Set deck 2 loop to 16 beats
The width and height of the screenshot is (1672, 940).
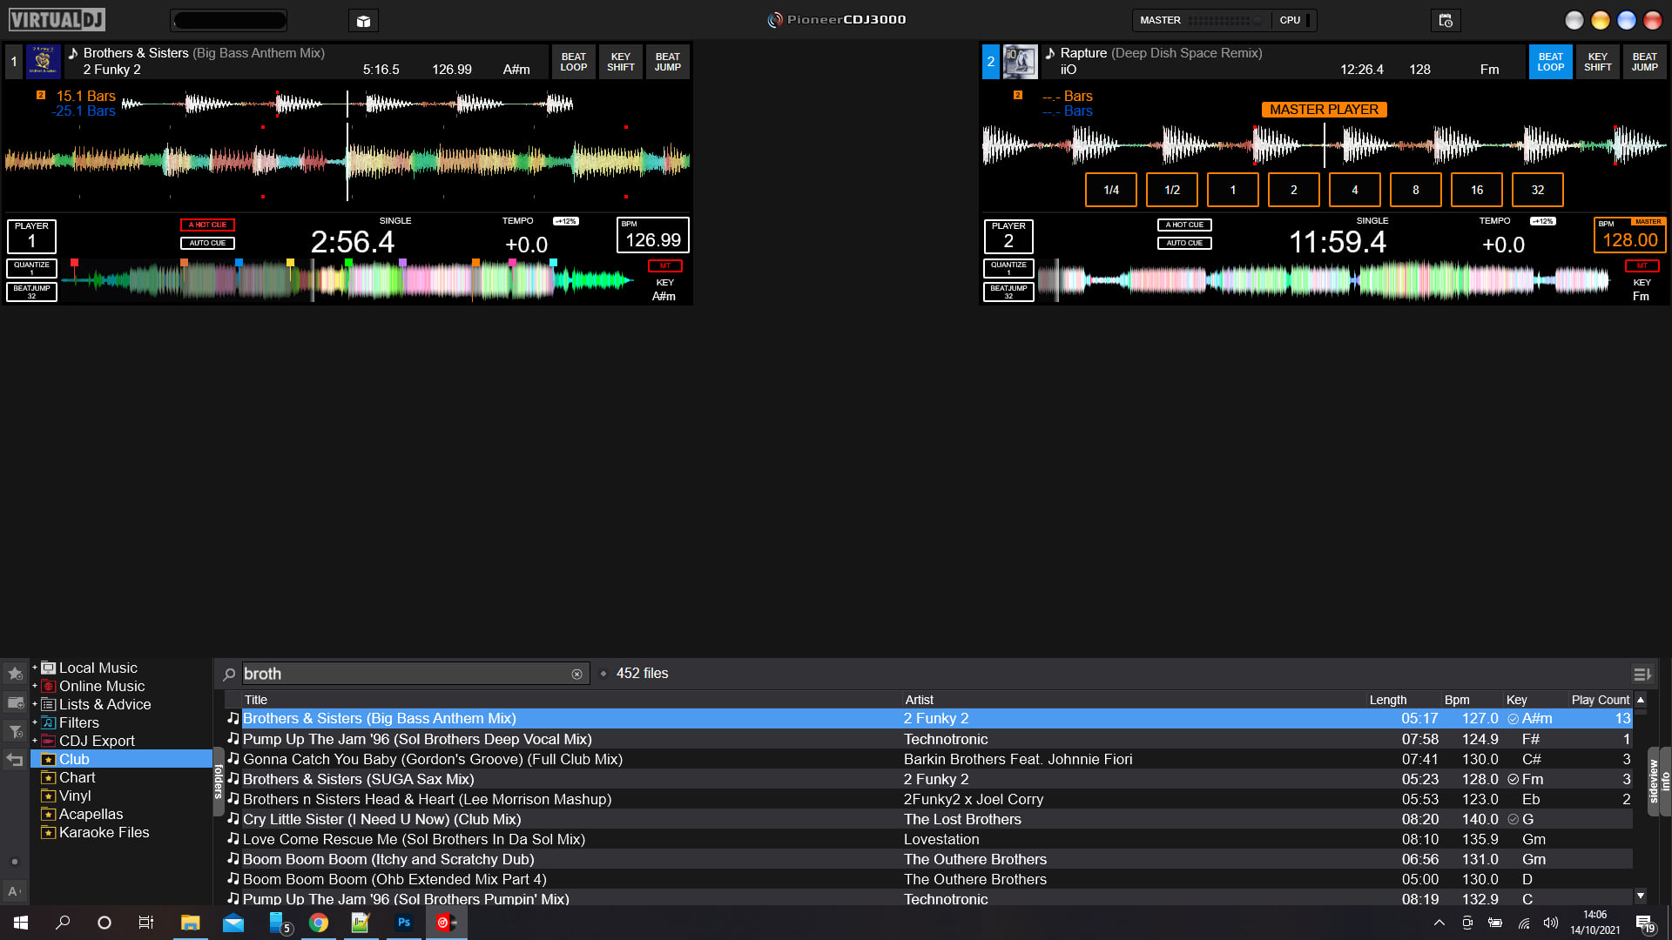point(1477,190)
